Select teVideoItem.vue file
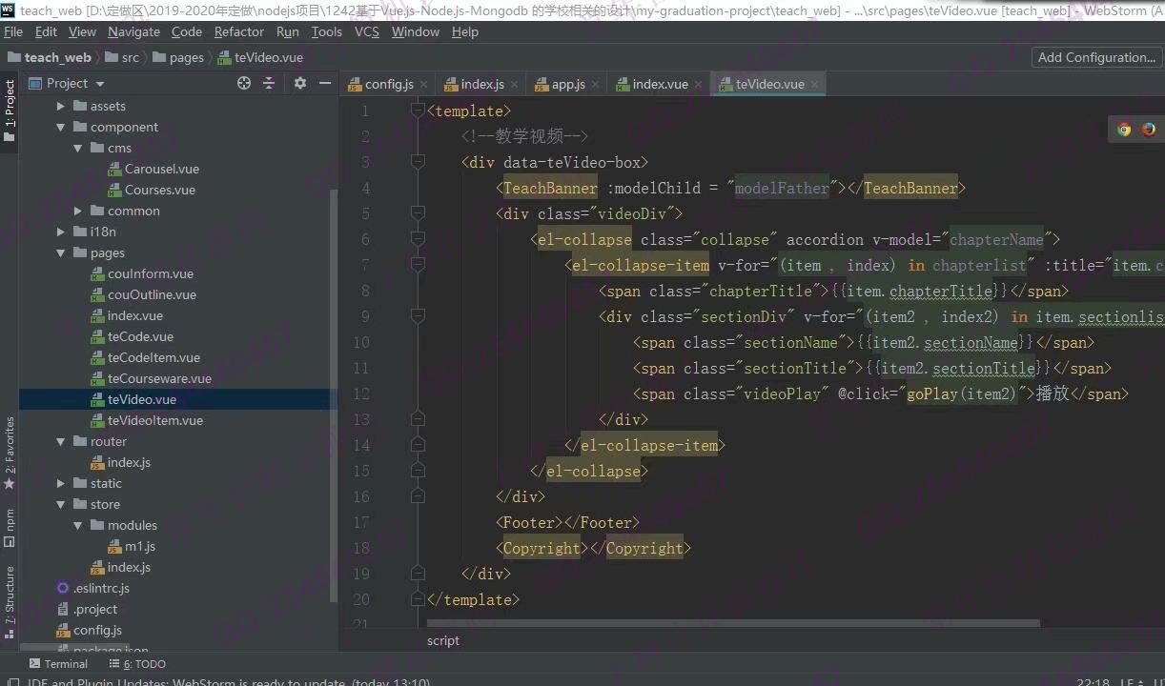This screenshot has height=686, width=1165. 155,420
